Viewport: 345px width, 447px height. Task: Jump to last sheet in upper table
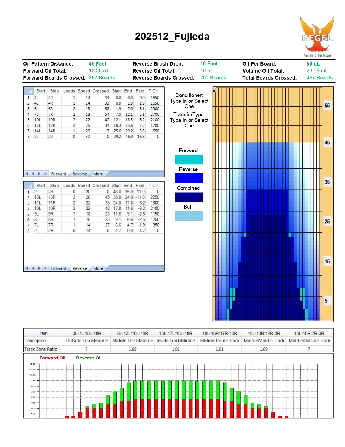pos(46,174)
